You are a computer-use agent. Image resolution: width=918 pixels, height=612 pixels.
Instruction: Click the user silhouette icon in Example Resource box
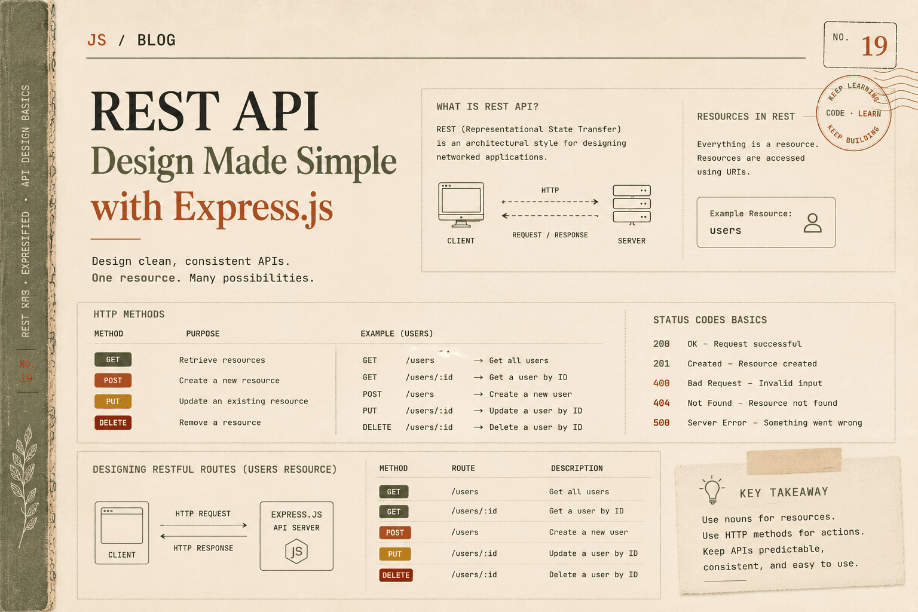pos(812,223)
